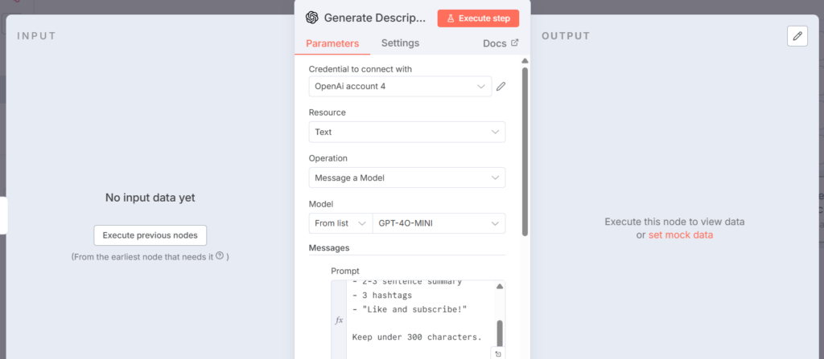
Task: Switch to the Settings tab
Action: click(400, 43)
